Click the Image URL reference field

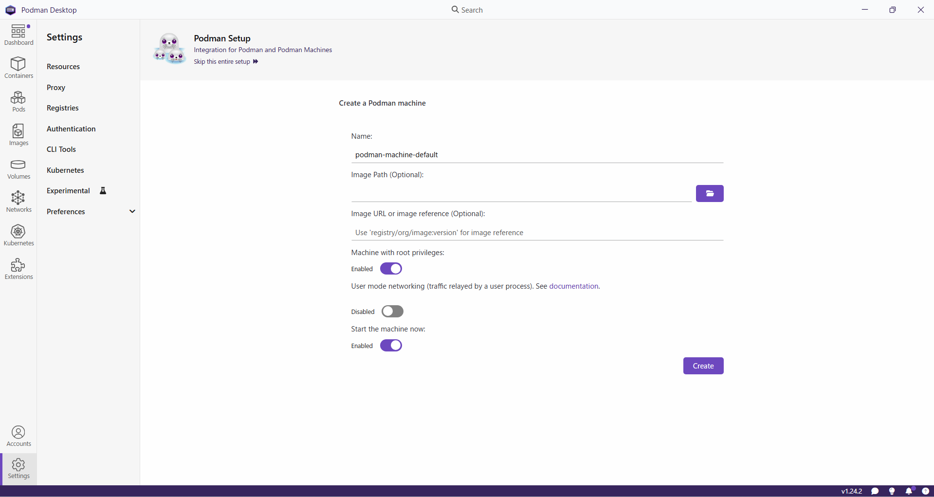click(537, 233)
